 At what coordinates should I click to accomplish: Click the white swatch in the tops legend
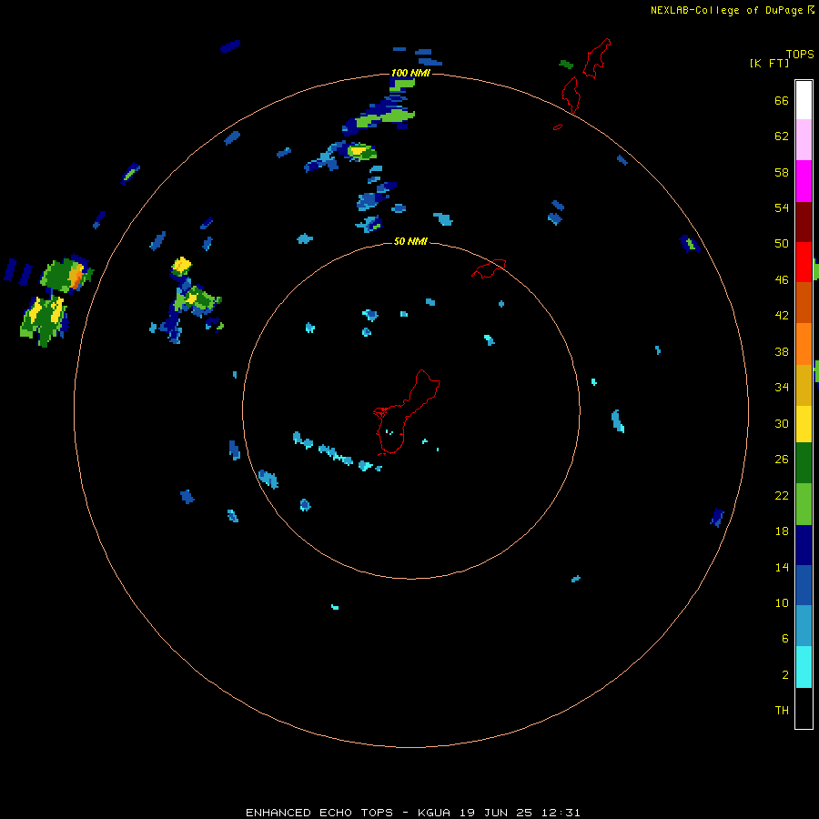click(804, 100)
